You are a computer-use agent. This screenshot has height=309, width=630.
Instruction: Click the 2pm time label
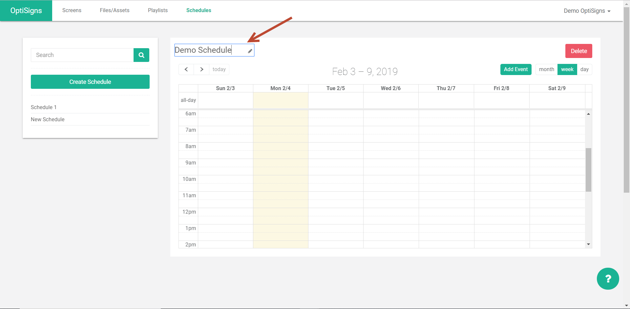(x=191, y=244)
